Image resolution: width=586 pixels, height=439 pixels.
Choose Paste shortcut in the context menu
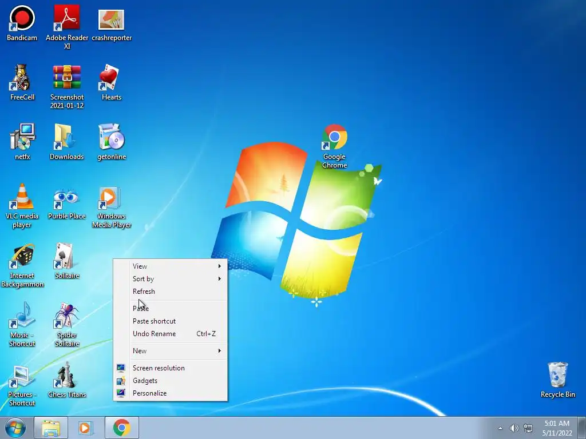(171, 321)
